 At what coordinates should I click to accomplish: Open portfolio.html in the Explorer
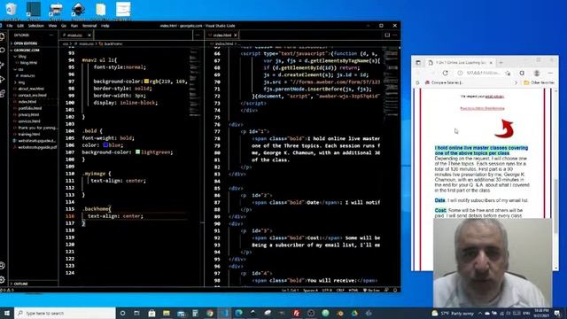pyautogui.click(x=29, y=108)
